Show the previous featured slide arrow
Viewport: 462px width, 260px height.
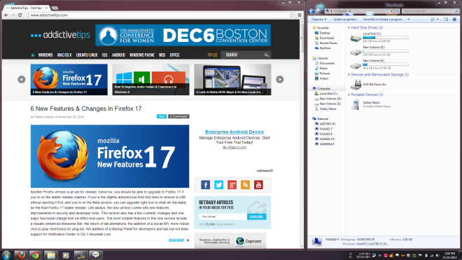click(22, 79)
